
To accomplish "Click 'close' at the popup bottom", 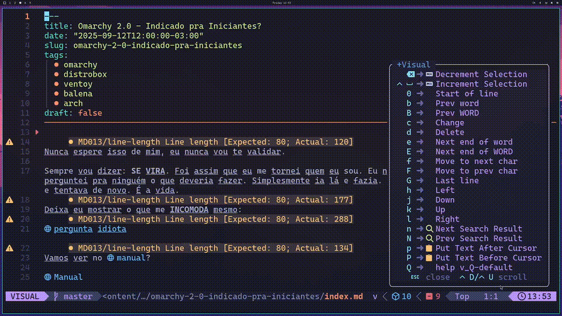I will [x=438, y=277].
